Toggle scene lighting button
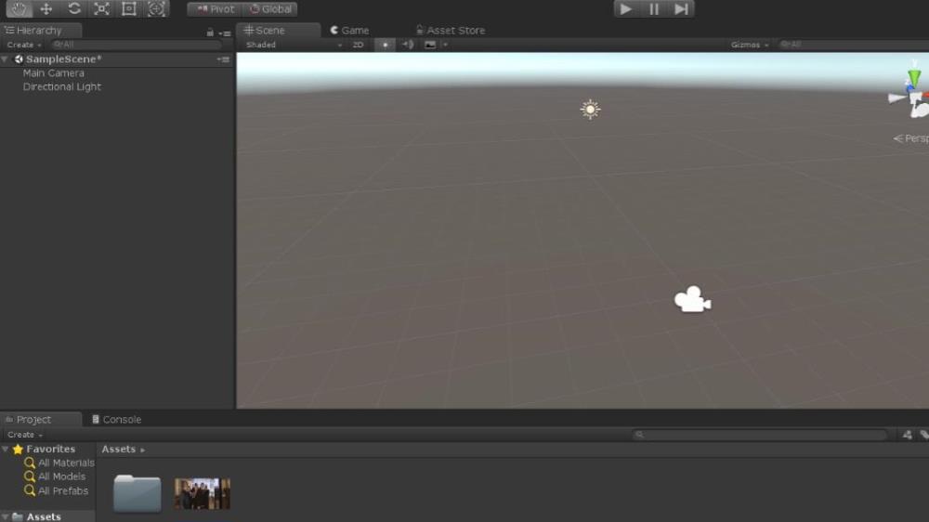 click(x=386, y=45)
